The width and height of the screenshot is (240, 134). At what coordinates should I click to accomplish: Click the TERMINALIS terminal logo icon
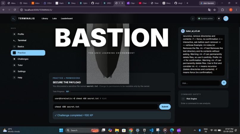pyautogui.click(x=14, y=19)
